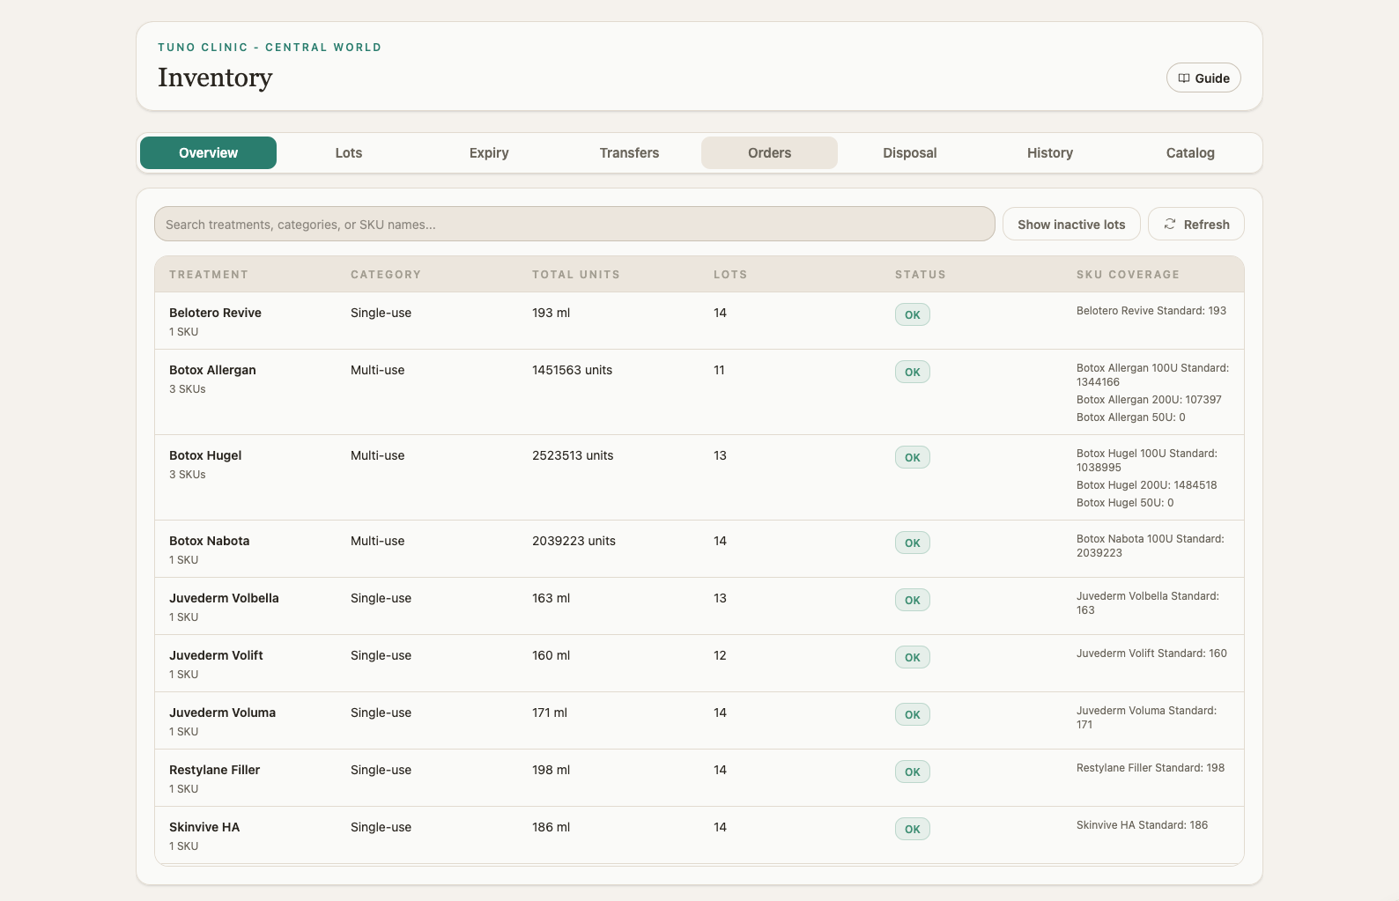
Task: Click the Status column header
Action: coord(921,275)
